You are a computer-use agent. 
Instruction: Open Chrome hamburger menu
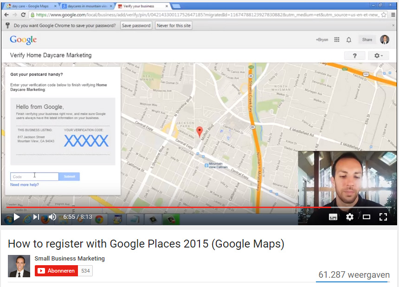[x=393, y=15]
